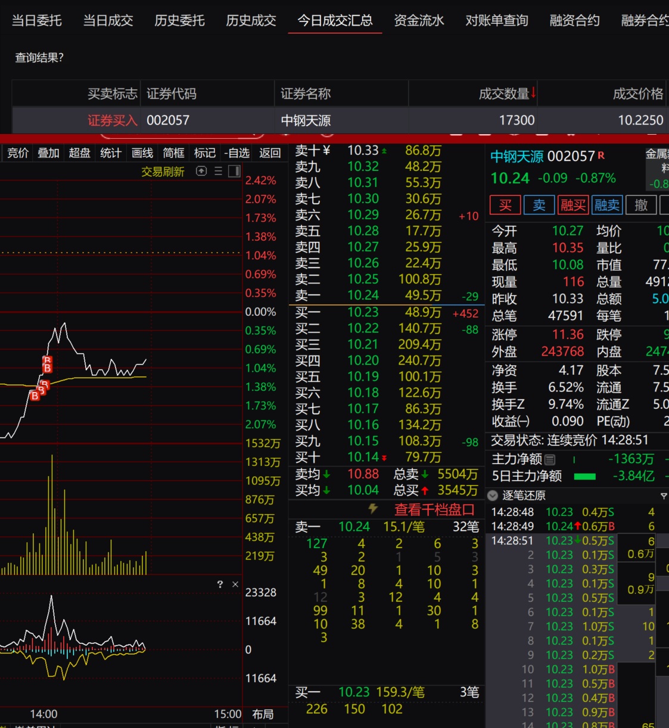Image resolution: width=669 pixels, height=728 pixels.
Task: Close the indicator panel with X icon
Action: 235,584
